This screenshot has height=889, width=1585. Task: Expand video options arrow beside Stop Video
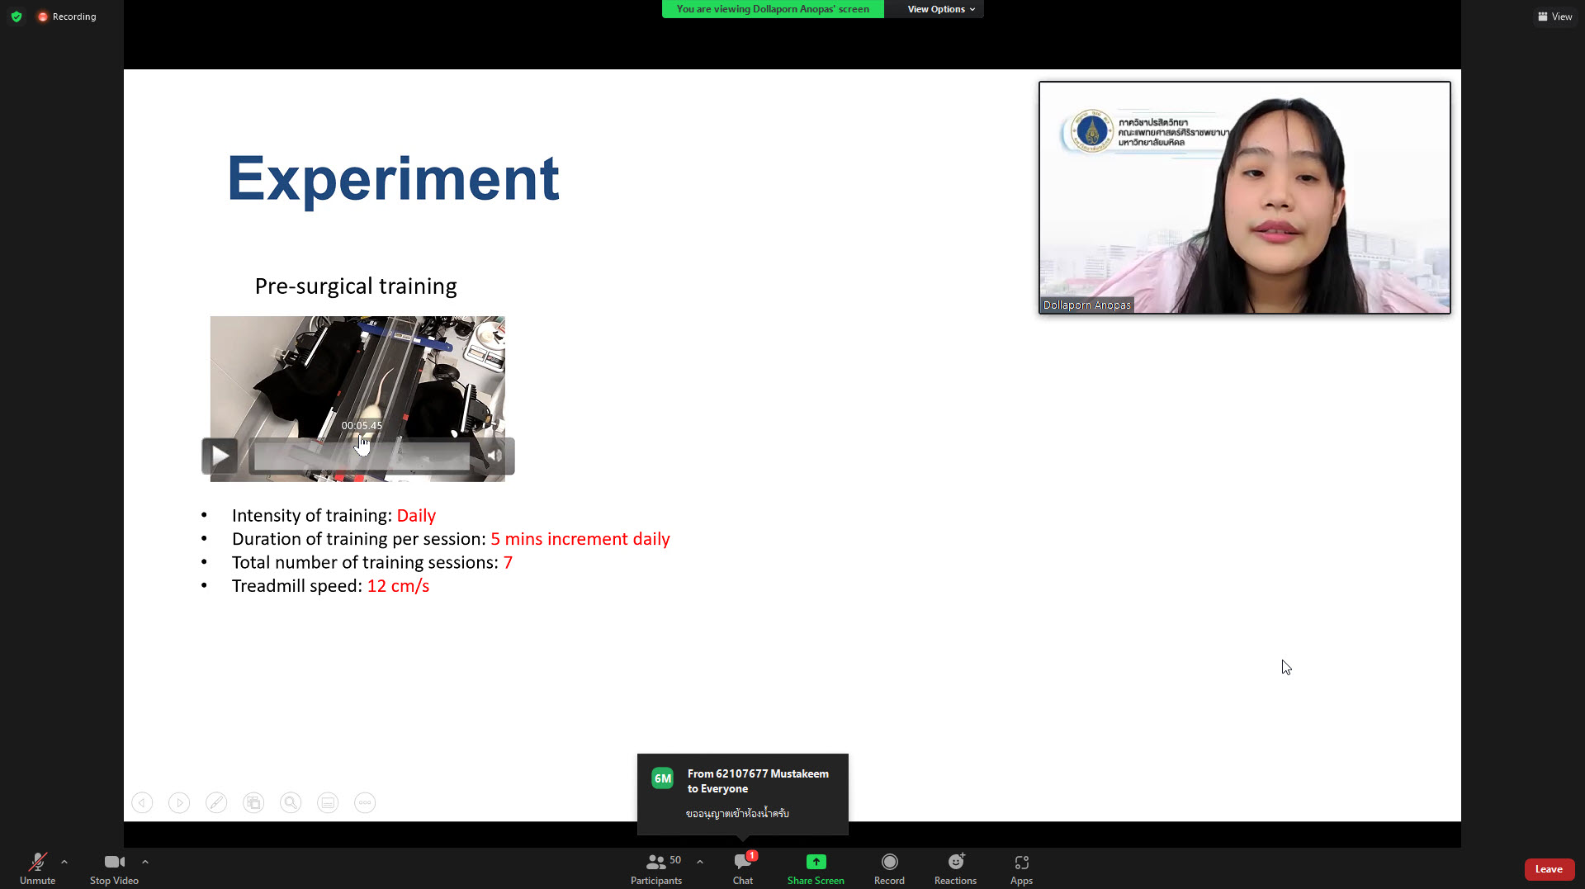(x=145, y=862)
